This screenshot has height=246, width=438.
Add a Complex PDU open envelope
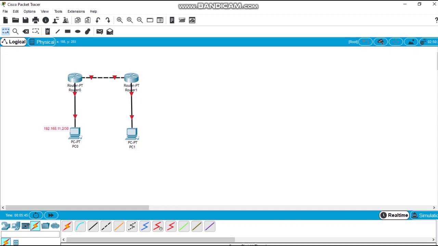tap(110, 31)
